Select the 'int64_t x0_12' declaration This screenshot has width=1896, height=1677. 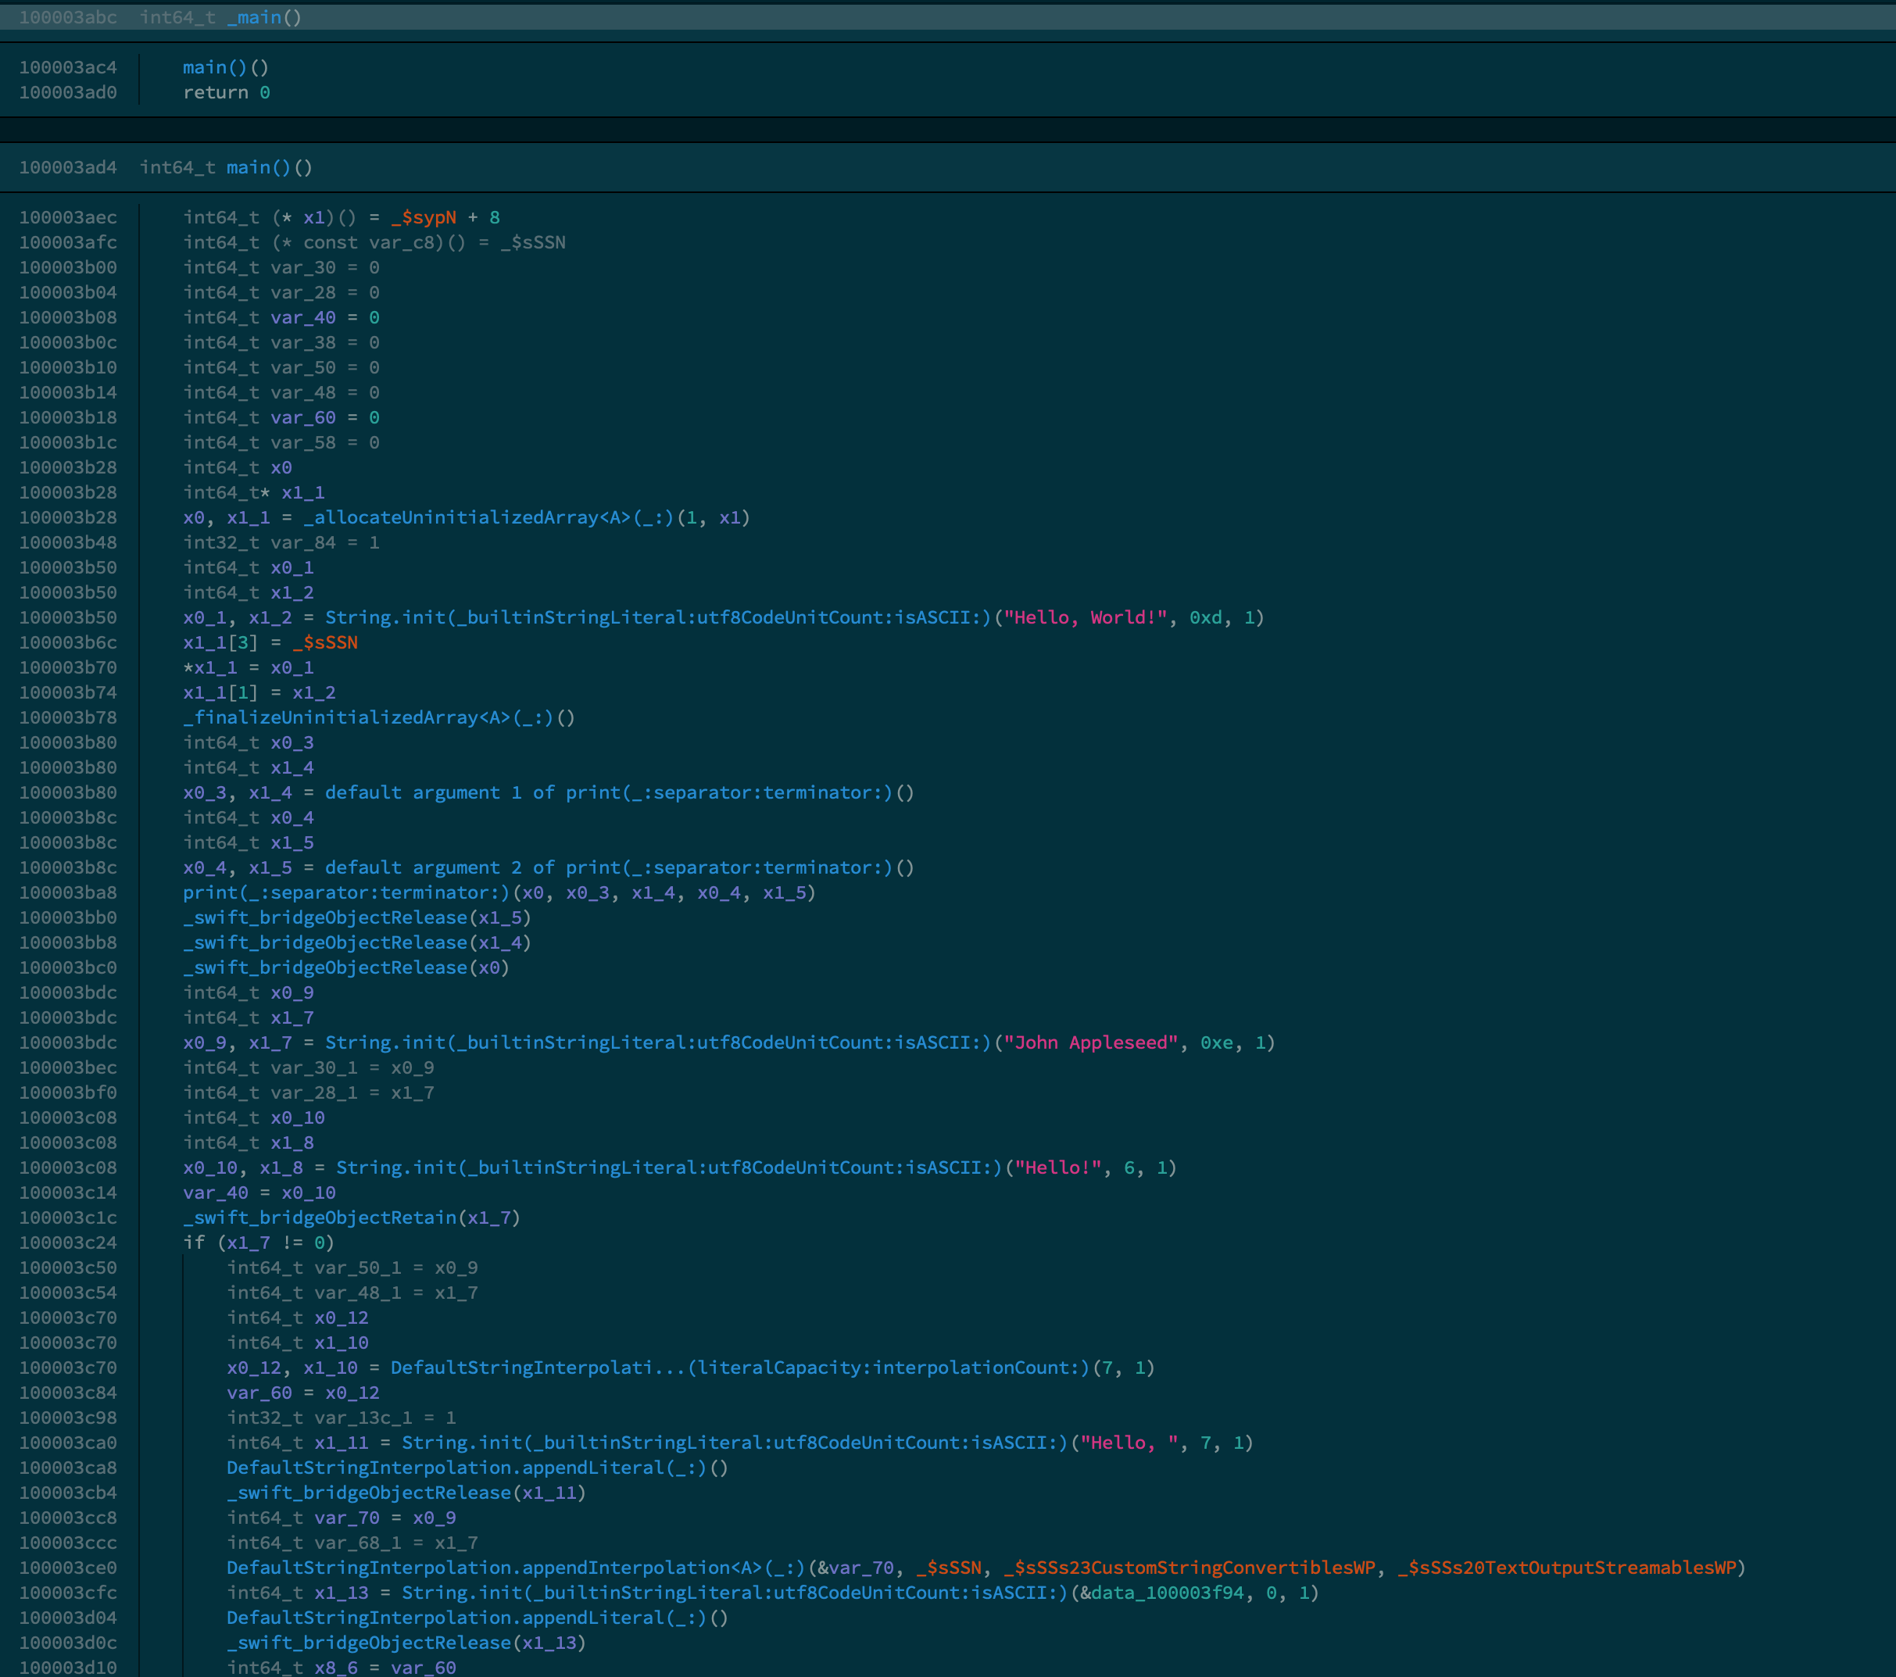(298, 1319)
